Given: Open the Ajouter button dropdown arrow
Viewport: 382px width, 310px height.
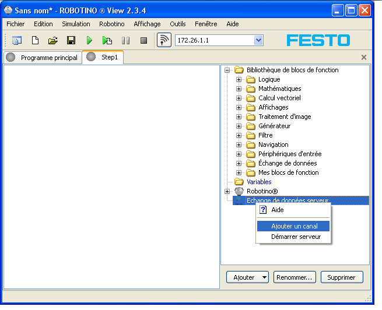Looking at the screenshot, I should (x=264, y=277).
